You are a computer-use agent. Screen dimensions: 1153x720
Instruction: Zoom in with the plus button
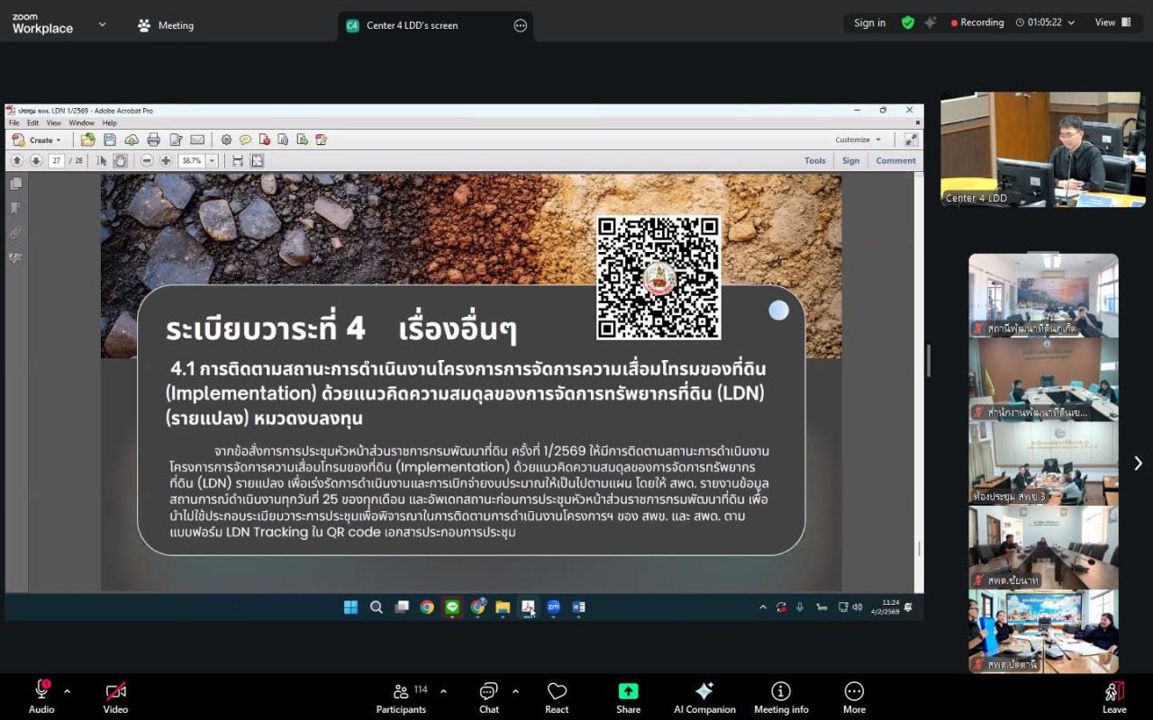pyautogui.click(x=166, y=160)
